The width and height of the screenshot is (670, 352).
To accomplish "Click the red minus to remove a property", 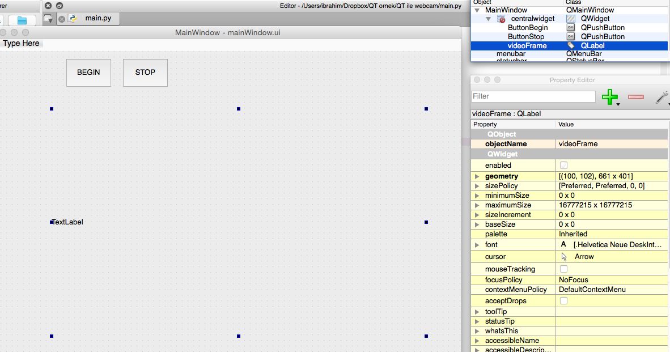I will coord(635,97).
